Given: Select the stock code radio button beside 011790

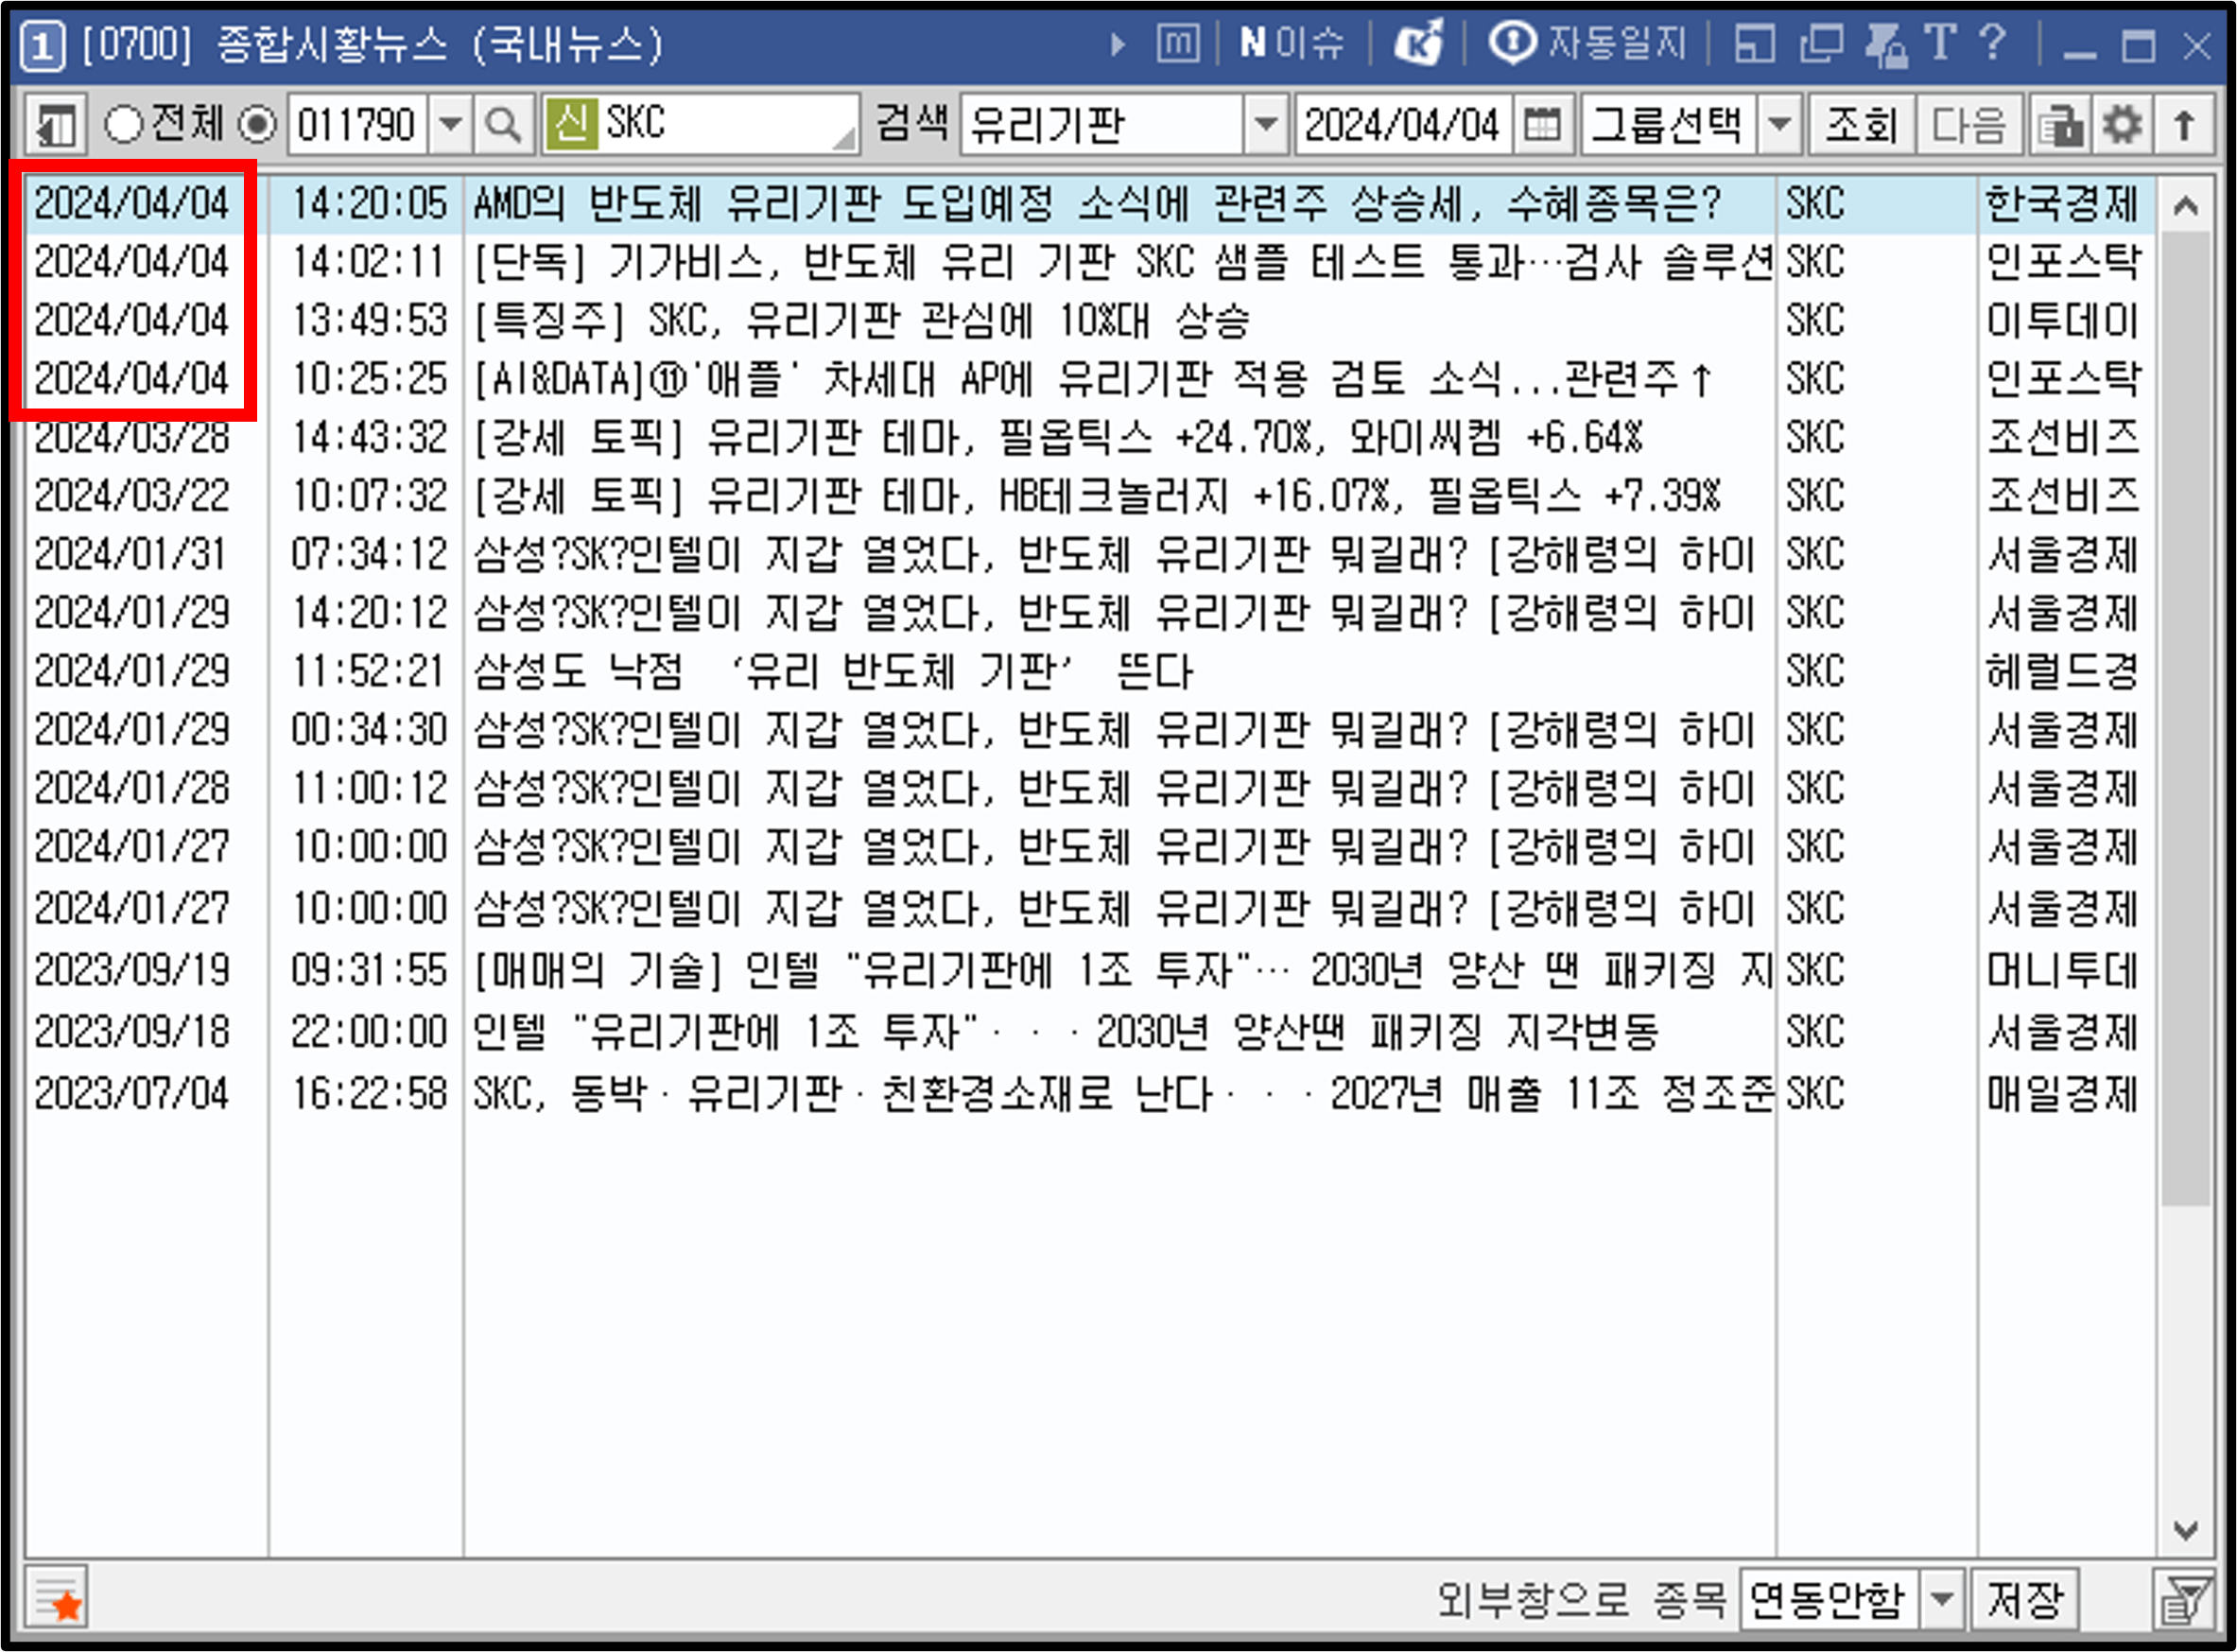Looking at the screenshot, I should [x=258, y=124].
